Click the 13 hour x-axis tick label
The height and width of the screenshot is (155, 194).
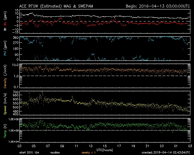[105, 147]
